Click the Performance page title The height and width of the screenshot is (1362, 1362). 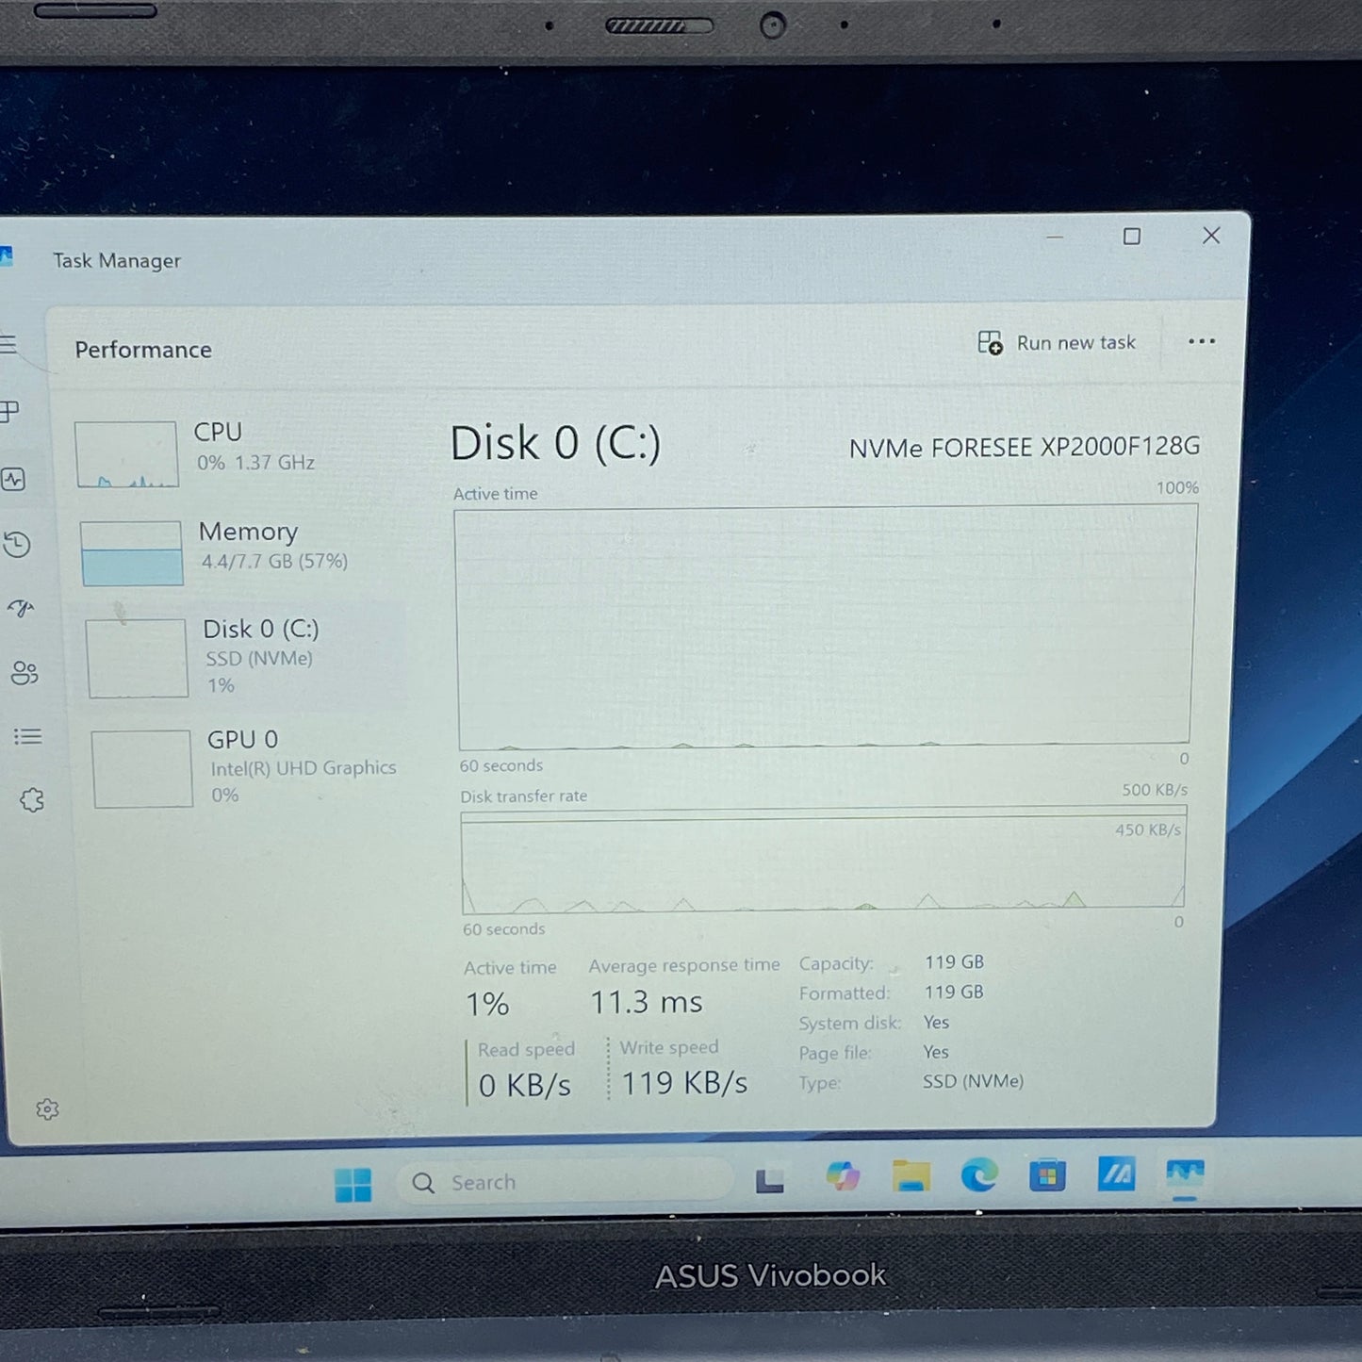coord(142,349)
